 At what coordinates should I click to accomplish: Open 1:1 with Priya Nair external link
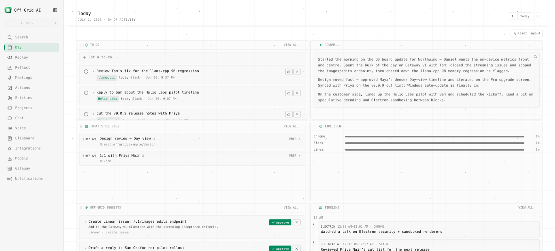(x=143, y=156)
